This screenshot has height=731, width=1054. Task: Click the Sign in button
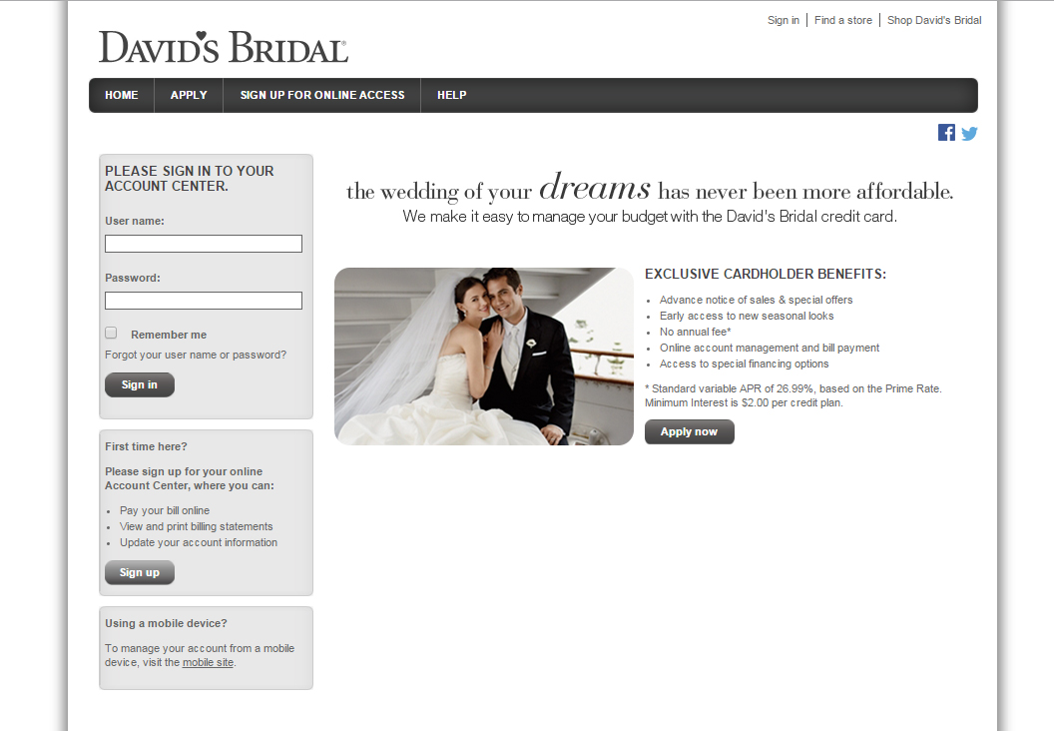click(139, 384)
